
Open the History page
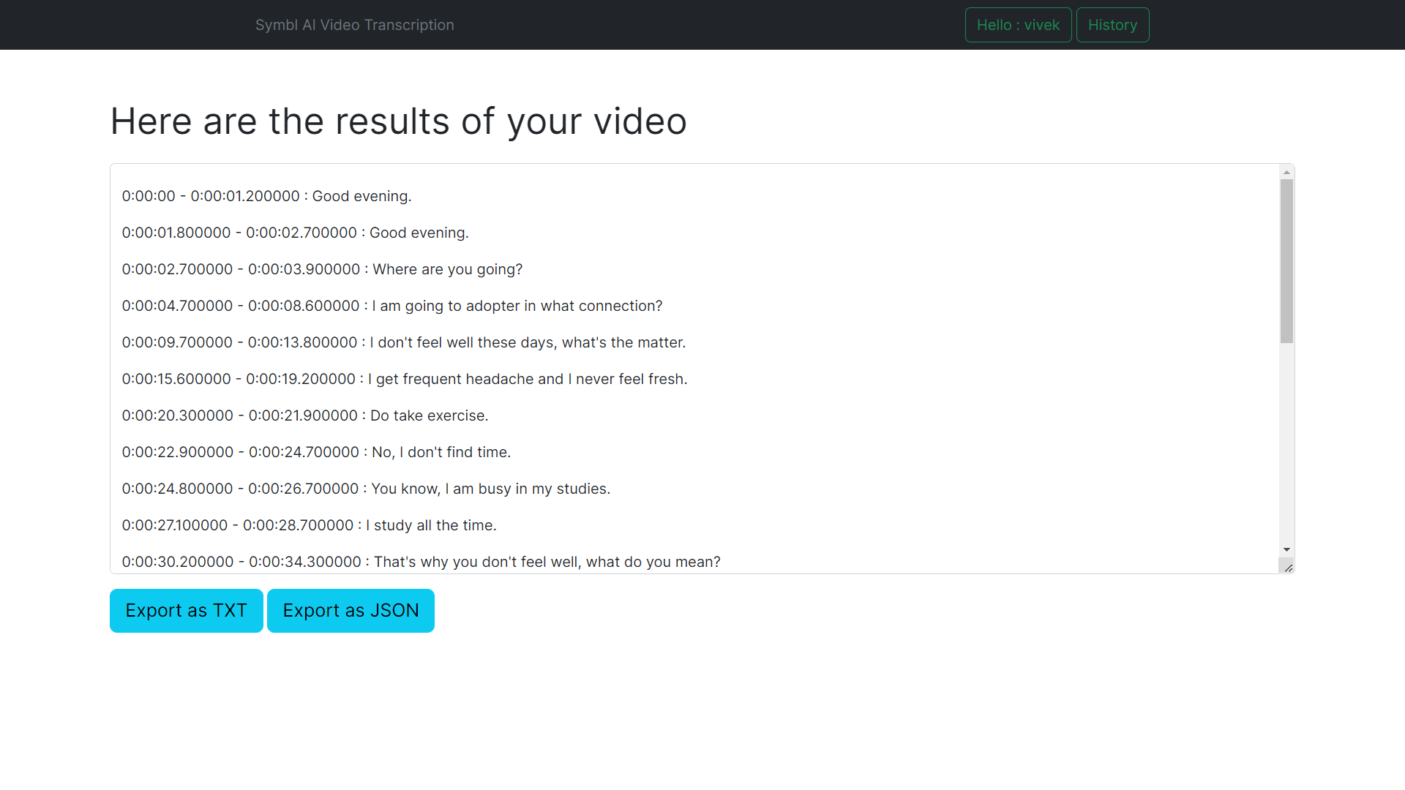tap(1112, 25)
